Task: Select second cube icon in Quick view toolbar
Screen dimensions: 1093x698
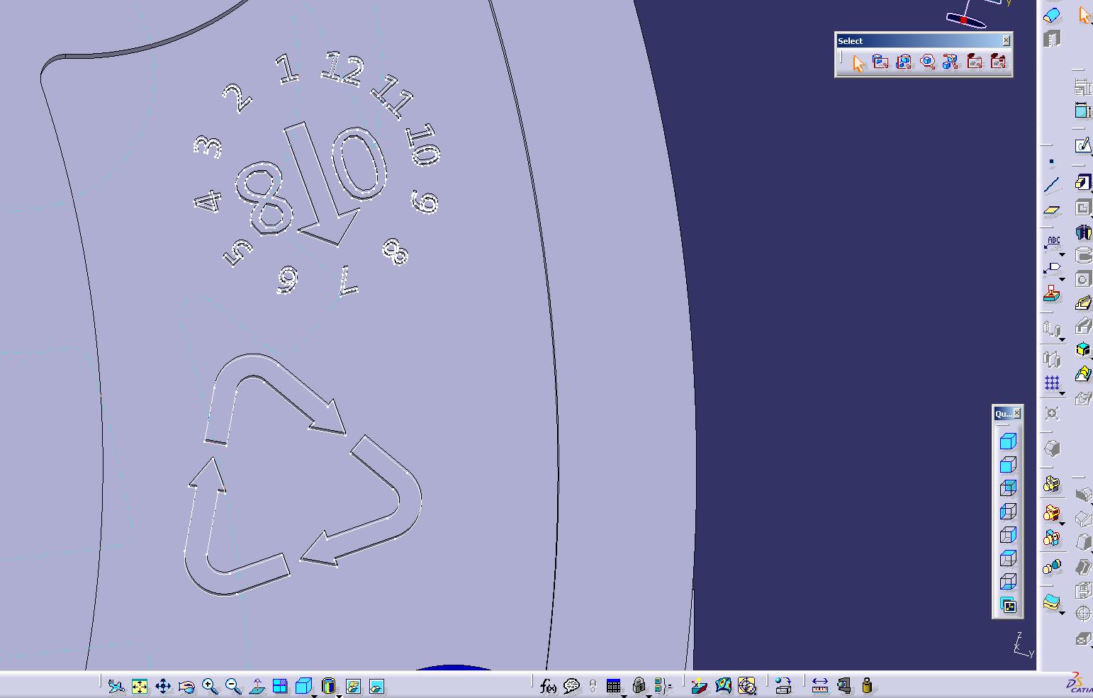Action: pyautogui.click(x=1008, y=466)
